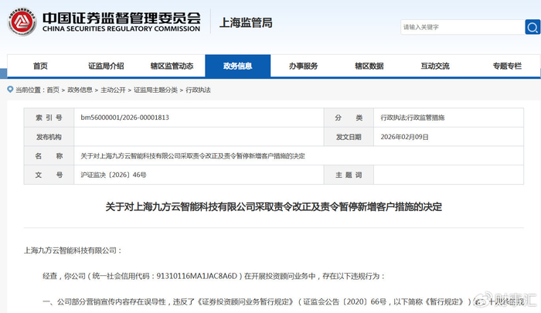541x313 pixels.
Task: Click the 文号 label cell
Action: (49, 175)
